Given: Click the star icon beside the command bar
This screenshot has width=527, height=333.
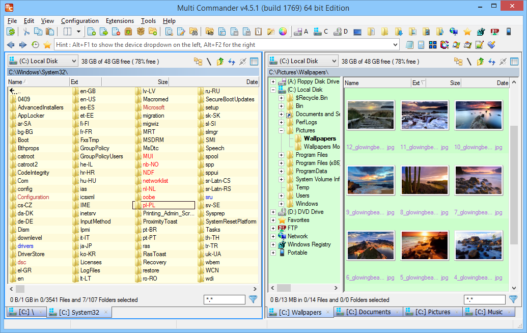Looking at the screenshot, I should [x=47, y=45].
